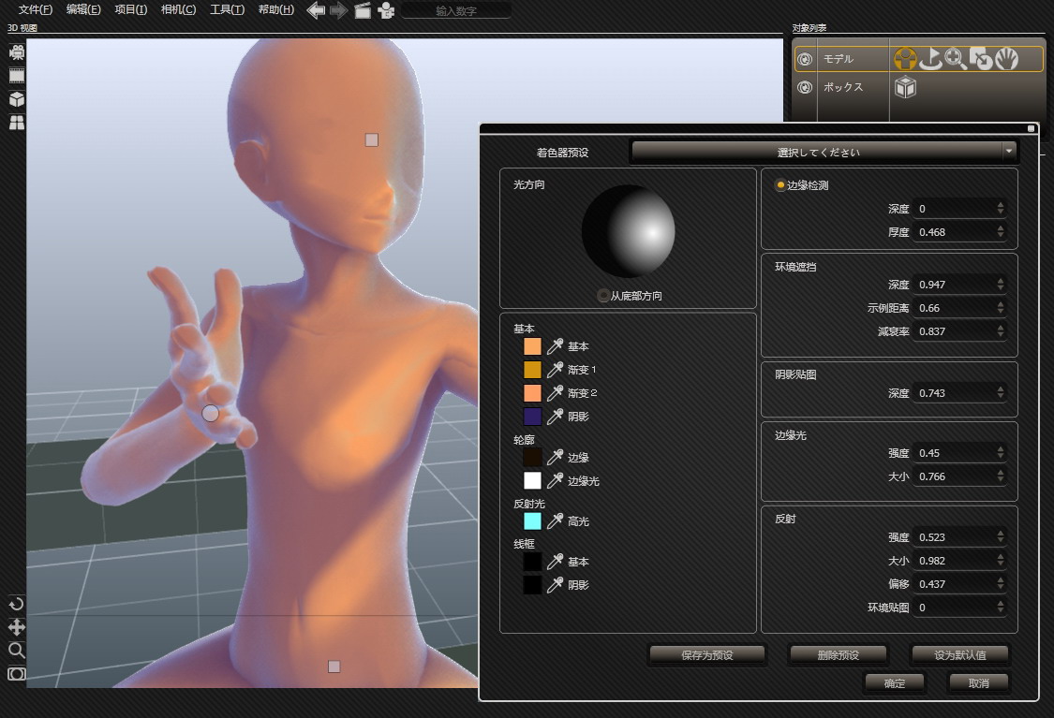
Task: Toggle visibility of the ボックス object
Action: pos(804,87)
